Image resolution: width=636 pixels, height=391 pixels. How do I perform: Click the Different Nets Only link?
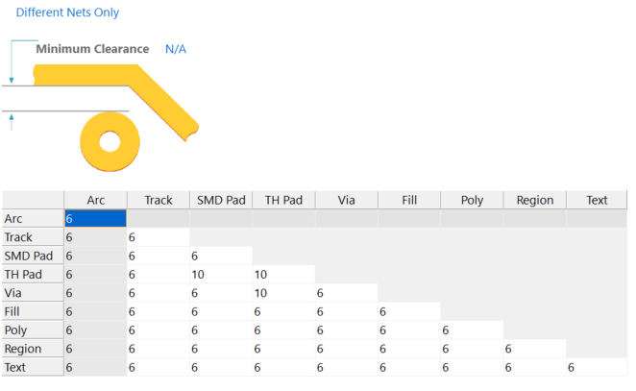67,12
